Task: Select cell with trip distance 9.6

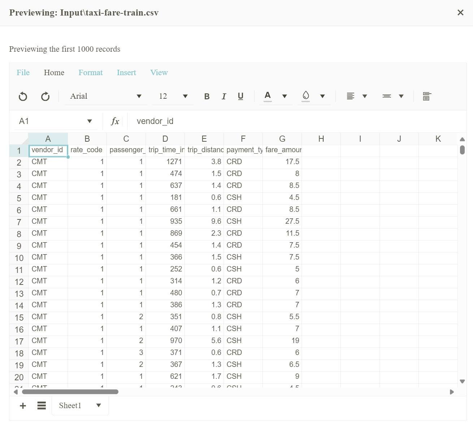Action: (204, 222)
